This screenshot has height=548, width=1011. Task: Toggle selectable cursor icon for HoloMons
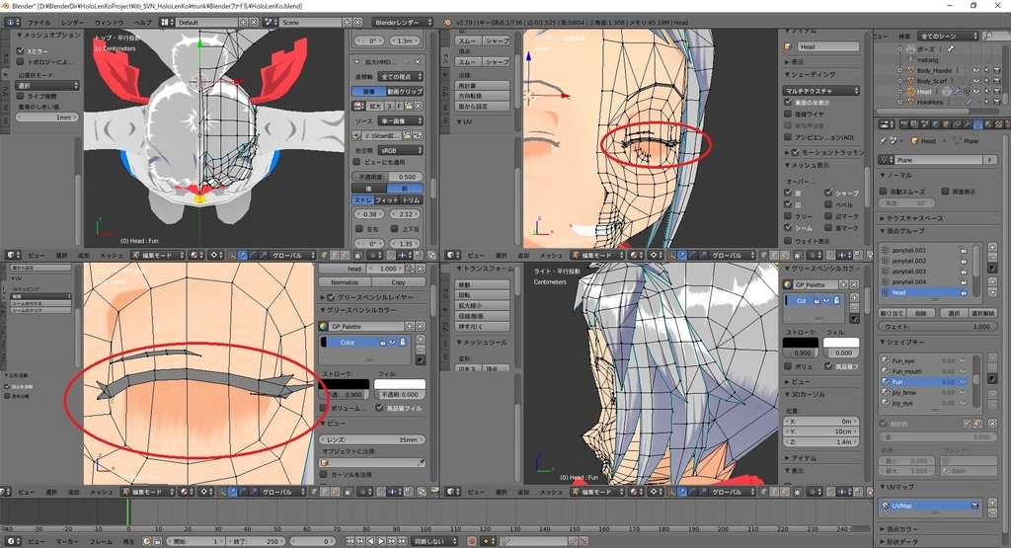point(986,102)
